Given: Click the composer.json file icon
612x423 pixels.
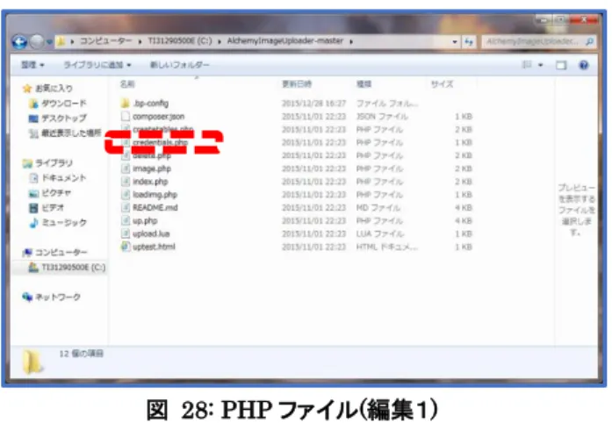Looking at the screenshot, I should [126, 117].
